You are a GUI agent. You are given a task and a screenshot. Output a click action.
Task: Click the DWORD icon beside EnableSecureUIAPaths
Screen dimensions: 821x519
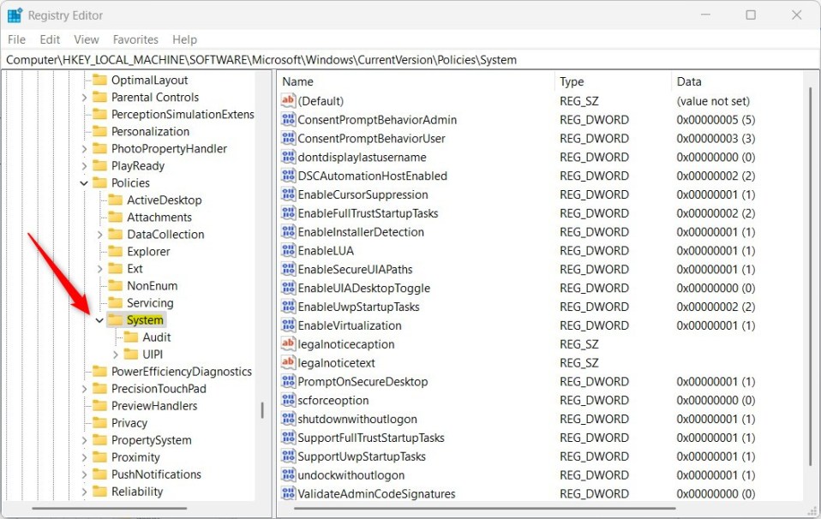click(289, 269)
